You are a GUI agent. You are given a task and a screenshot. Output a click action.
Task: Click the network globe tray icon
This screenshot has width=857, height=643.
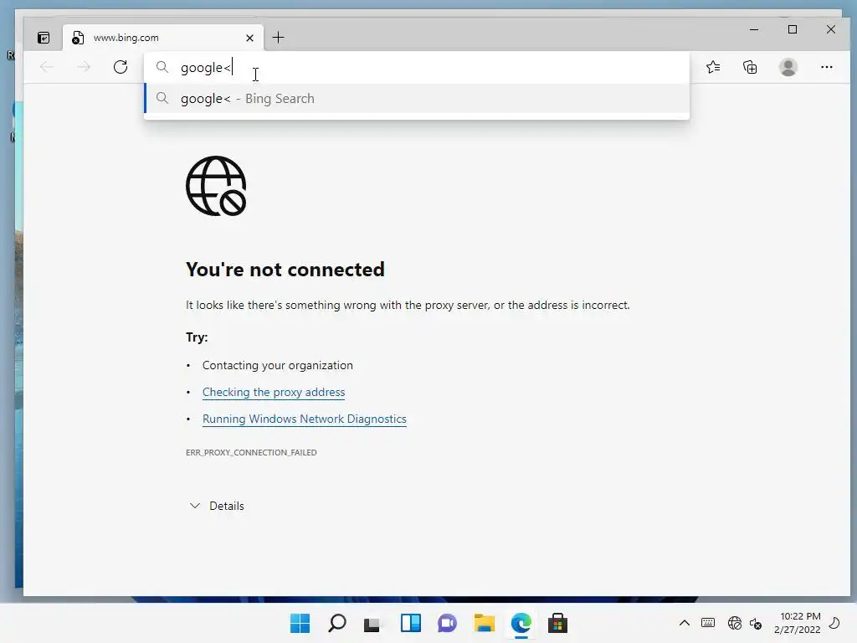coord(735,623)
